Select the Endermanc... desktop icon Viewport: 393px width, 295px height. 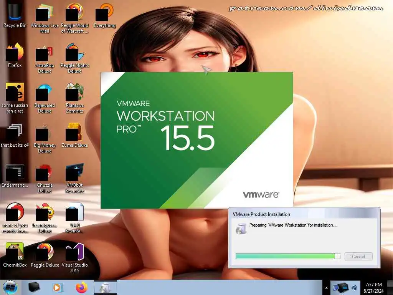point(15,176)
